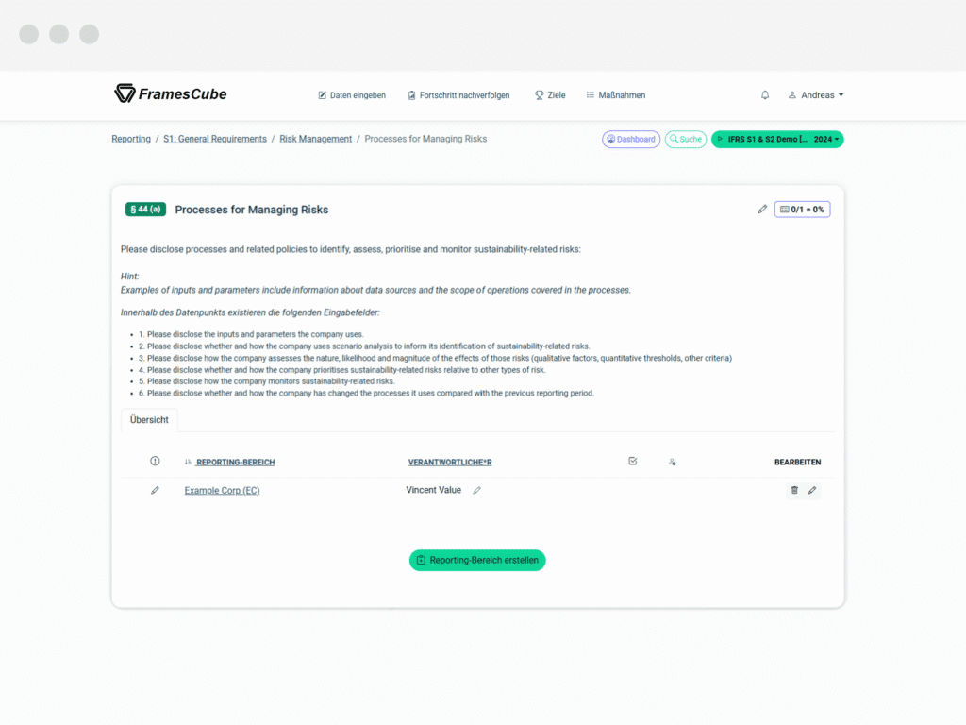Click the checkmark column header icon

click(x=633, y=461)
